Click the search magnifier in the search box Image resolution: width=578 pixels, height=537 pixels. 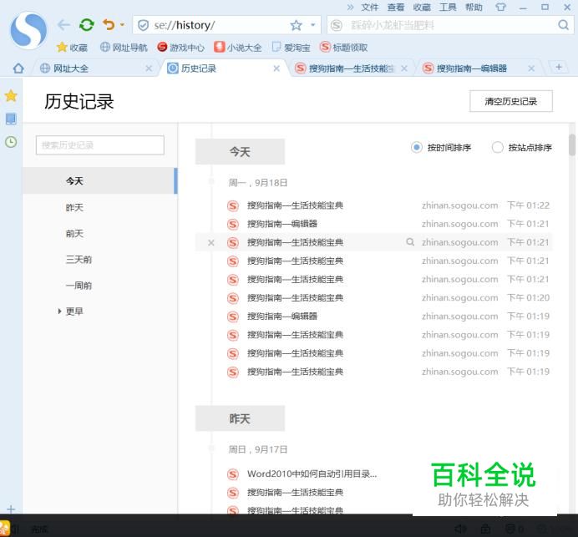pyautogui.click(x=563, y=25)
